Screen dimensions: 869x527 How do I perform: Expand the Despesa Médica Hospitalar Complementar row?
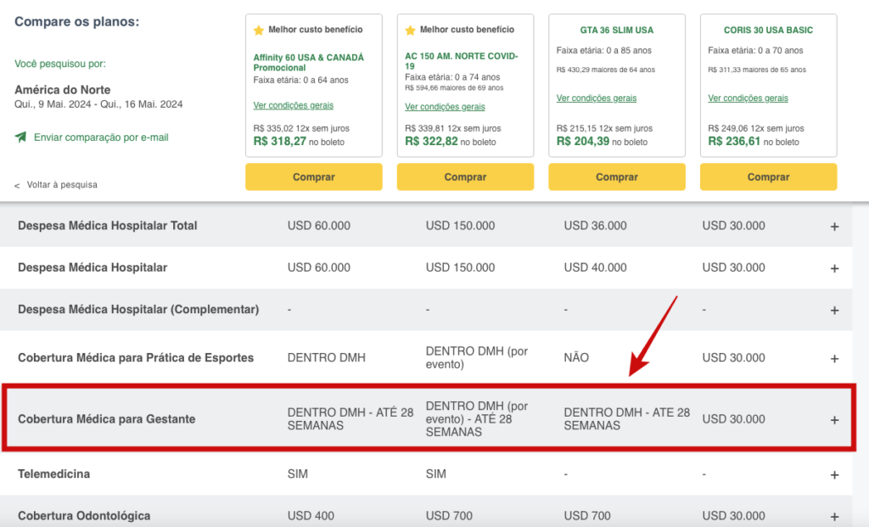834,309
